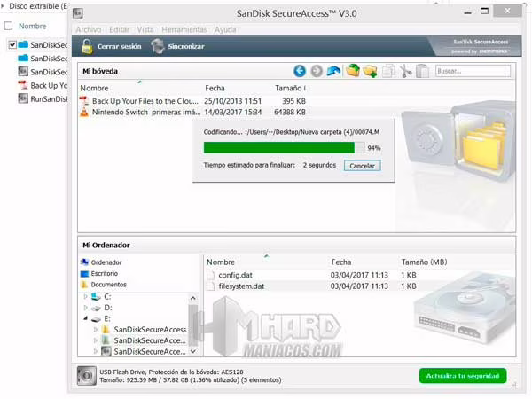
Task: Click the blue back arrow in Mi bóveda toolbar
Action: tap(300, 71)
